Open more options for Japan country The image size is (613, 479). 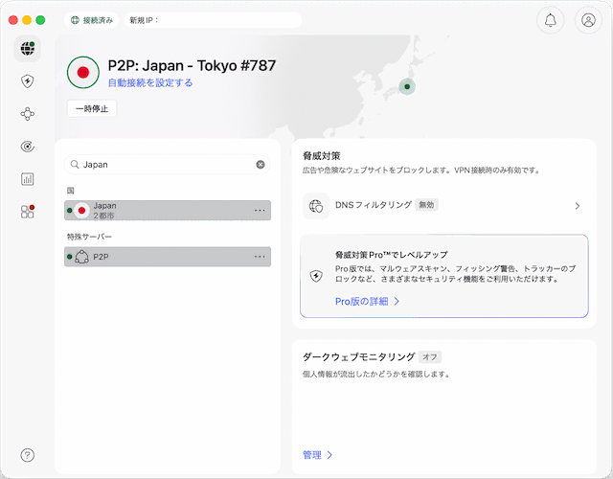pyautogui.click(x=260, y=210)
